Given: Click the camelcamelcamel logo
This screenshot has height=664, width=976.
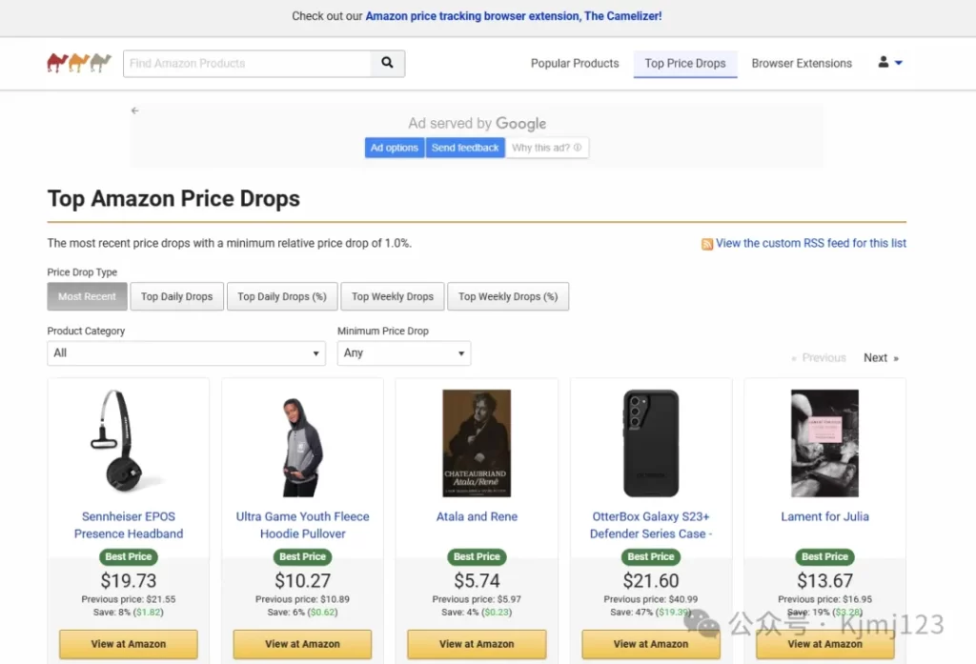Looking at the screenshot, I should point(79,63).
